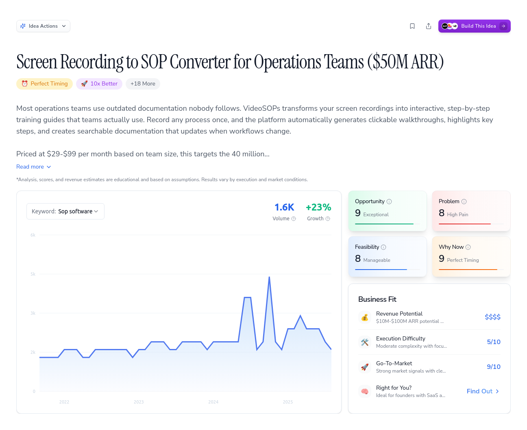Click the info icon next to Feasibility
The height and width of the screenshot is (430, 527).
pyautogui.click(x=383, y=247)
